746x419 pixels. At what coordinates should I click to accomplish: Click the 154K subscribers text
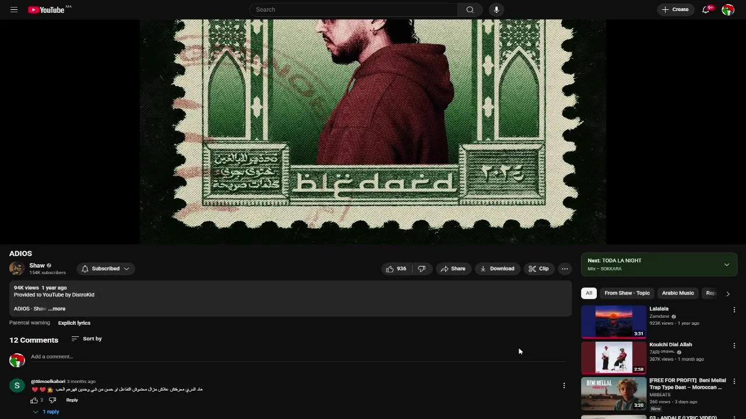pyautogui.click(x=48, y=273)
